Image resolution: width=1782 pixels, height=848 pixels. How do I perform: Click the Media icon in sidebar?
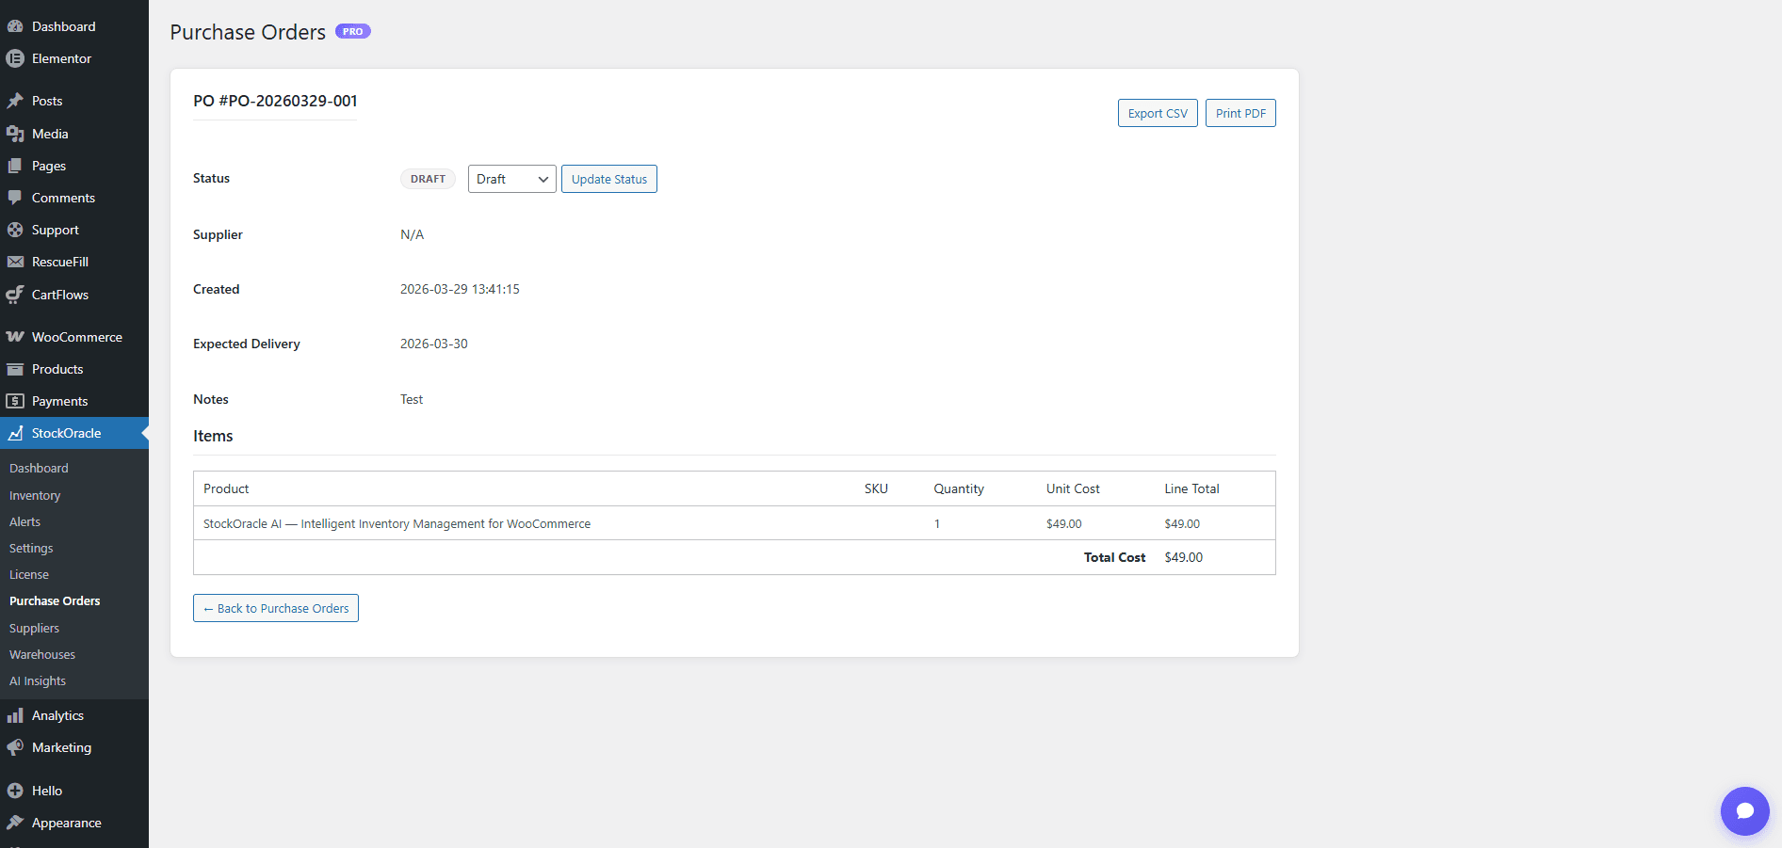pos(15,134)
